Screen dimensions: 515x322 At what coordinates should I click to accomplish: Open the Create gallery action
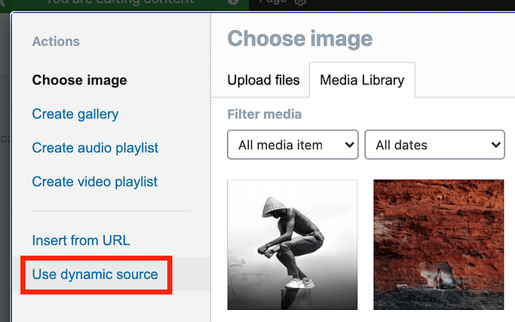[x=75, y=114]
